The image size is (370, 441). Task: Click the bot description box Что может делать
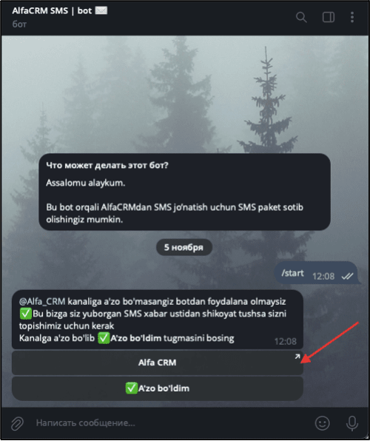pos(184,192)
